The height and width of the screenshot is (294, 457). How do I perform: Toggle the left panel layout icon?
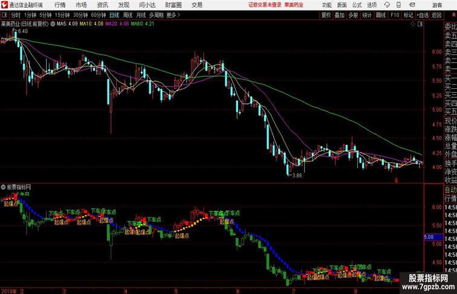click(x=4, y=15)
